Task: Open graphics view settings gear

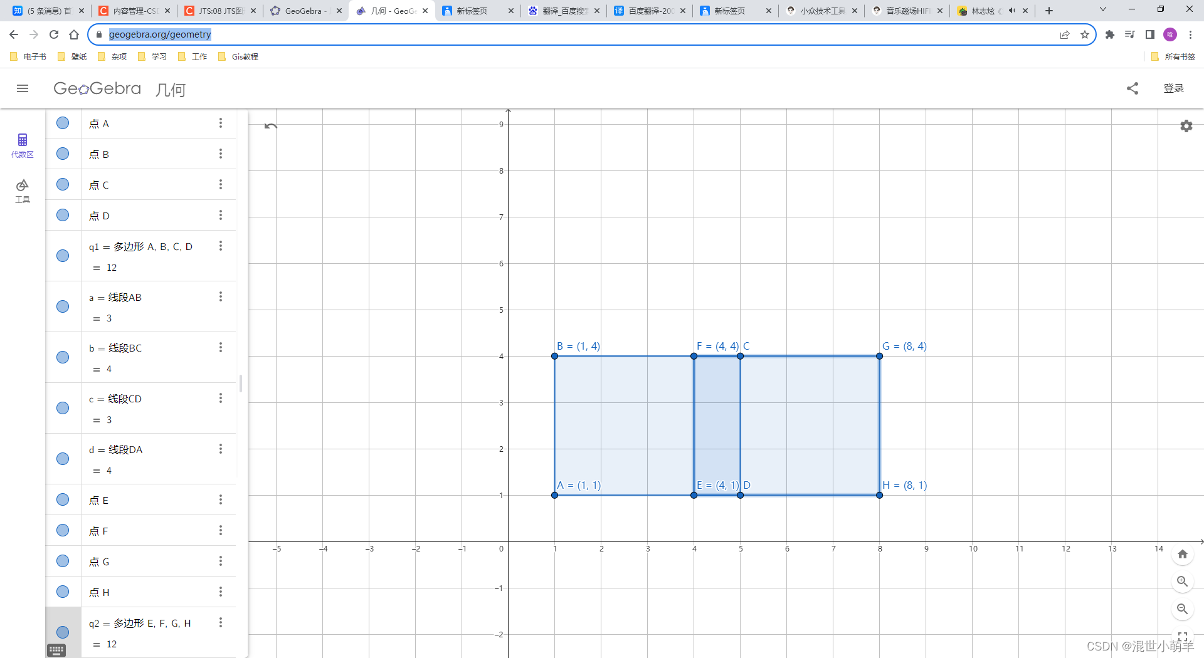Action: pyautogui.click(x=1186, y=126)
